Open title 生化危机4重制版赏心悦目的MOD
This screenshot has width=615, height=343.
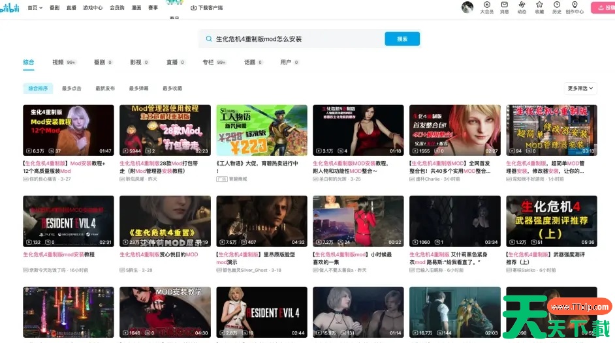159,254
